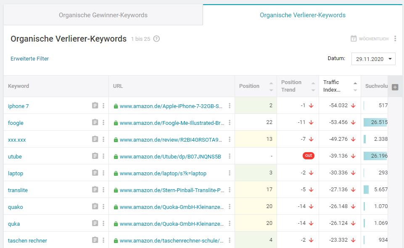Open amazon.de/taschenrechner-schule URL

coord(172,240)
